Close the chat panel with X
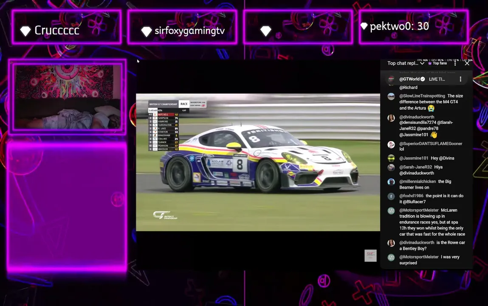The width and height of the screenshot is (488, 306). coord(467,63)
